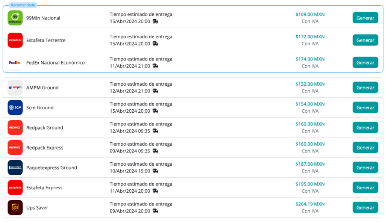Generate label for Redpack Express
Viewport: 385px width, 222px height.
coord(365,147)
